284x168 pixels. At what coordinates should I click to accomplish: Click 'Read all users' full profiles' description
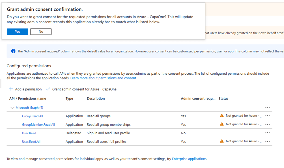click(x=106, y=142)
